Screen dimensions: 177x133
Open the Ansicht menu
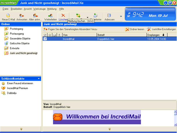pyautogui.click(x=28, y=9)
